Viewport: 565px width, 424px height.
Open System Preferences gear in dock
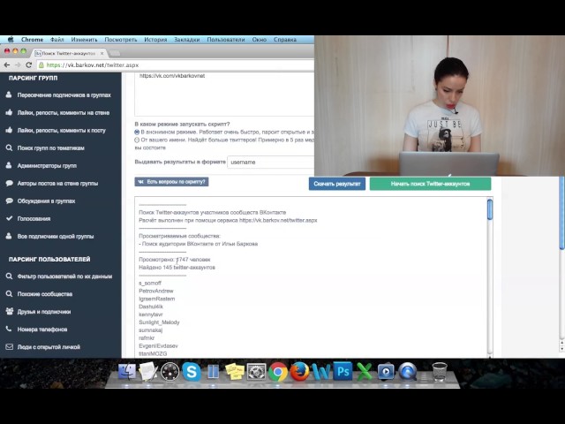256,372
